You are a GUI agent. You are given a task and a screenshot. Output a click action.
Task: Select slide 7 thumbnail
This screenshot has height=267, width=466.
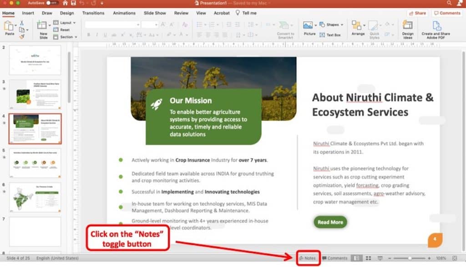35,232
